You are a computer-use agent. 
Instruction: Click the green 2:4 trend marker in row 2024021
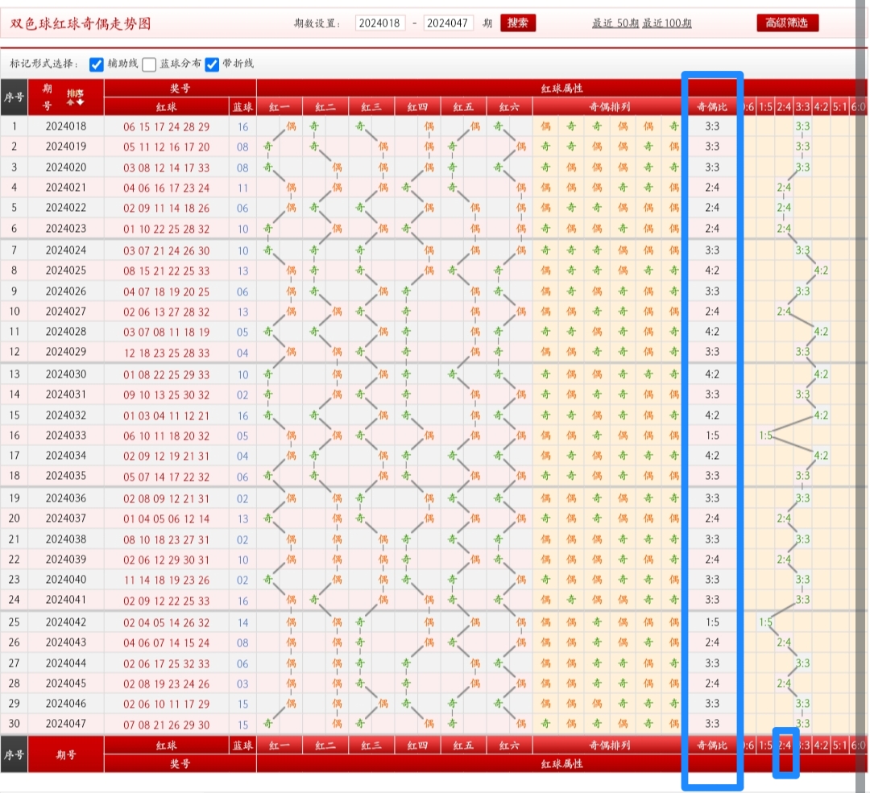784,188
